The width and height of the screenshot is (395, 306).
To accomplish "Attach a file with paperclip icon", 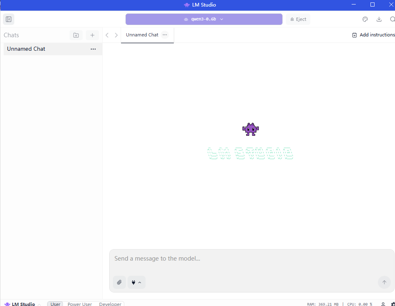I will (119, 282).
